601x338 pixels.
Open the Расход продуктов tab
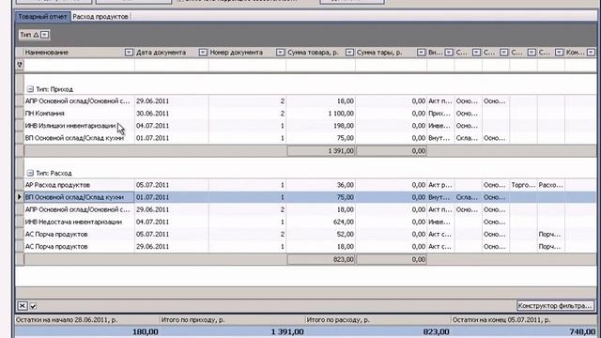[x=100, y=17]
